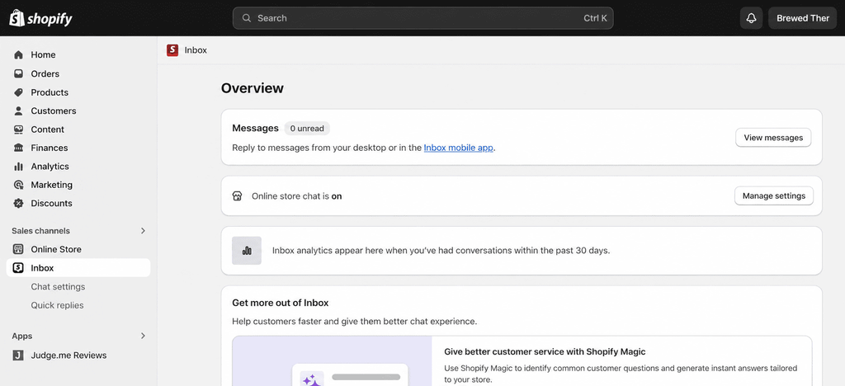This screenshot has width=845, height=386.
Task: Open Quick replies under Inbox
Action: tap(57, 305)
